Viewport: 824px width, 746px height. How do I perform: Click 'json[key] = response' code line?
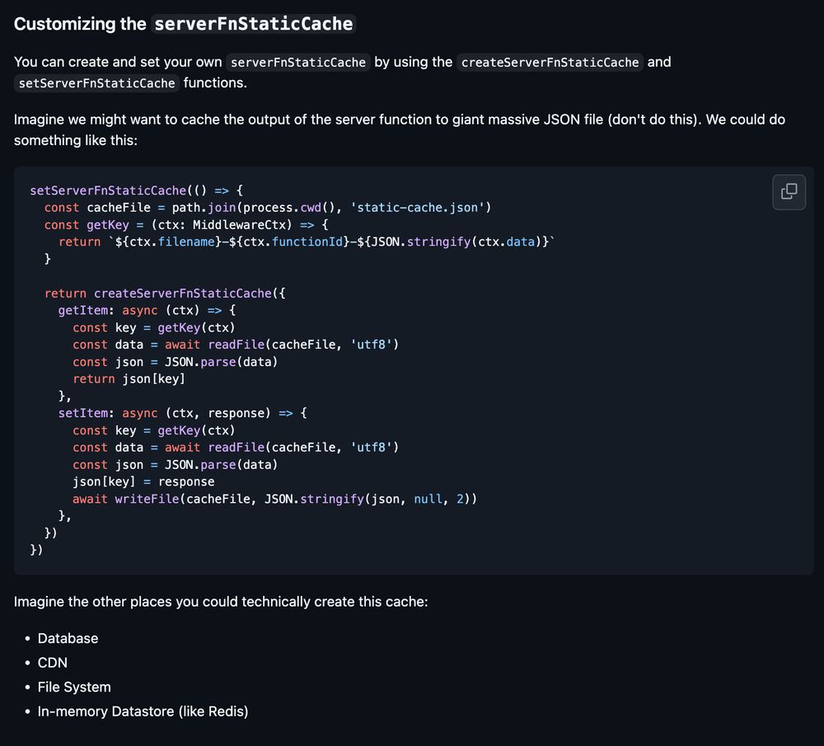[143, 481]
